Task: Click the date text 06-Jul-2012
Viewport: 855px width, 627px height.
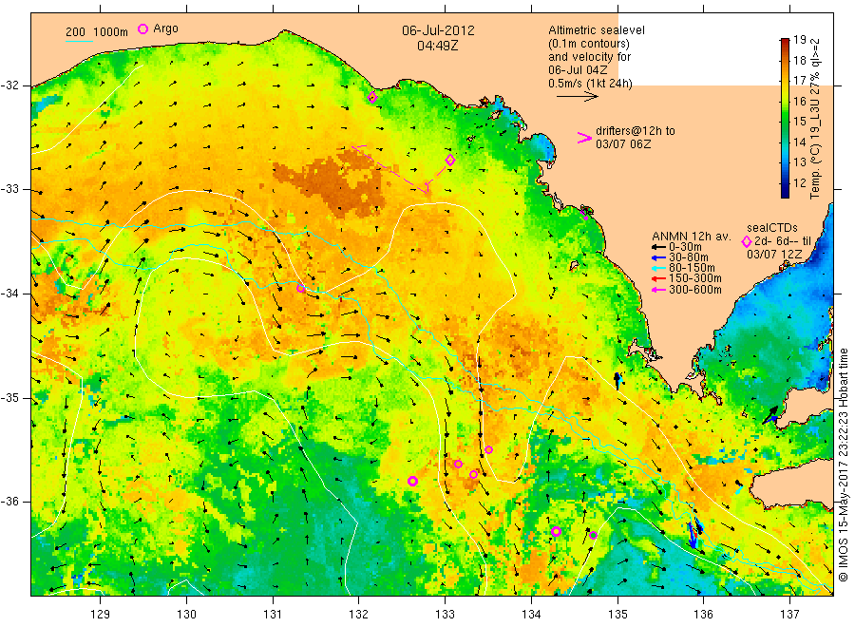Action: coord(438,30)
